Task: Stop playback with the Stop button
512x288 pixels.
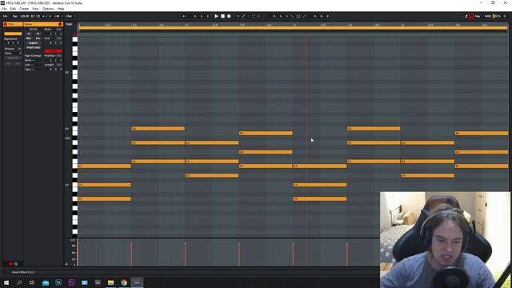Action: point(222,16)
